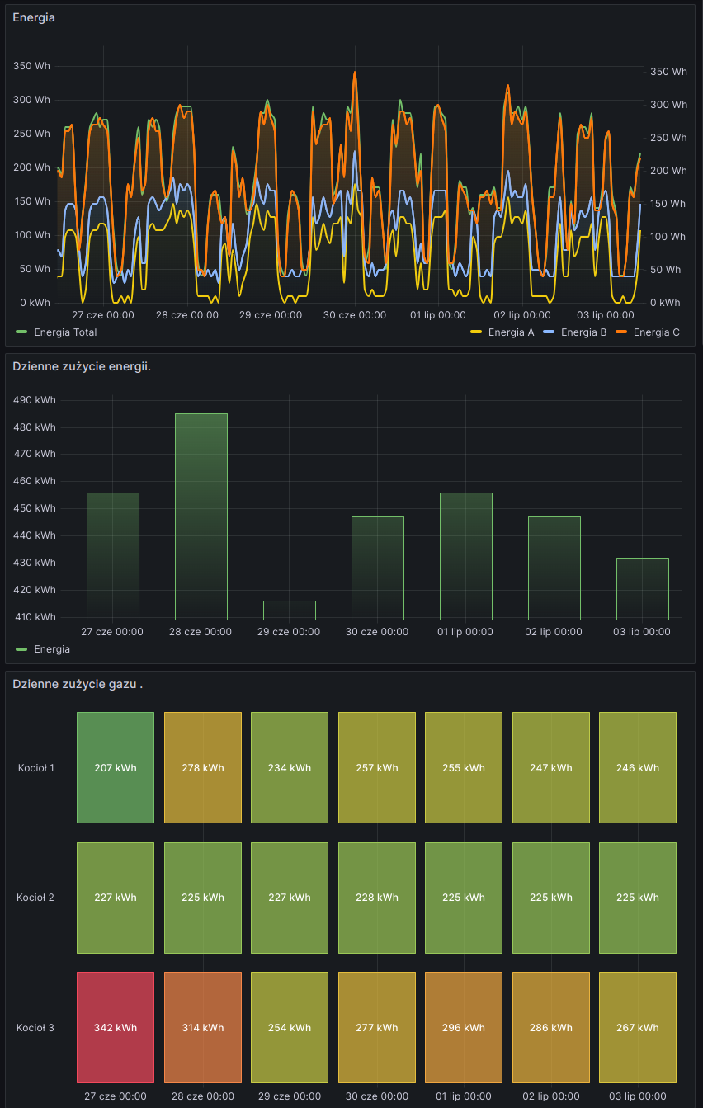The image size is (703, 1108).
Task: Click the 228 kWh Kocioł 2 cell
Action: click(x=376, y=897)
